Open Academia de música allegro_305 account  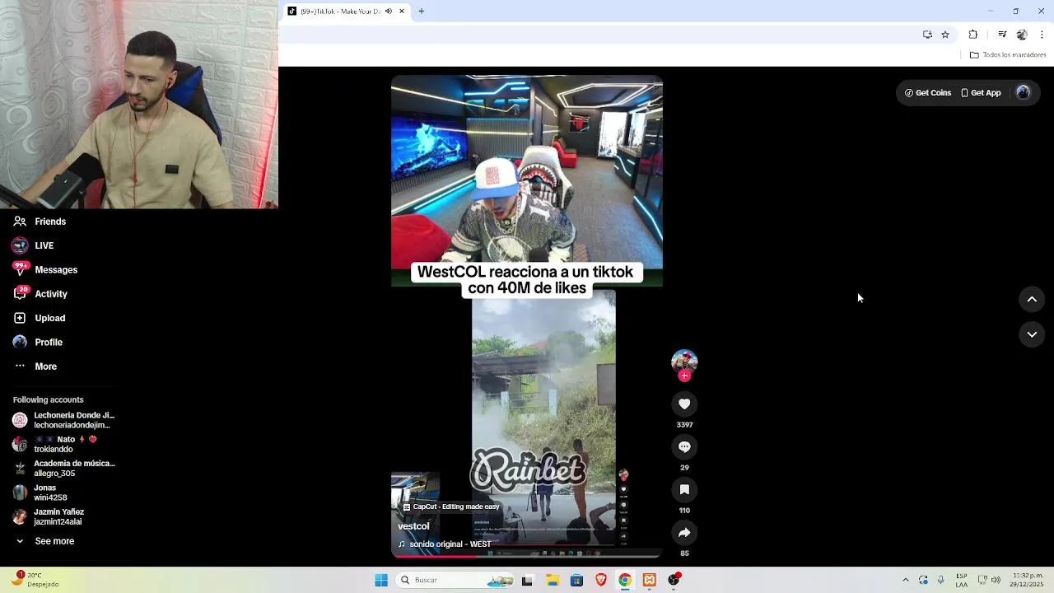click(x=64, y=468)
